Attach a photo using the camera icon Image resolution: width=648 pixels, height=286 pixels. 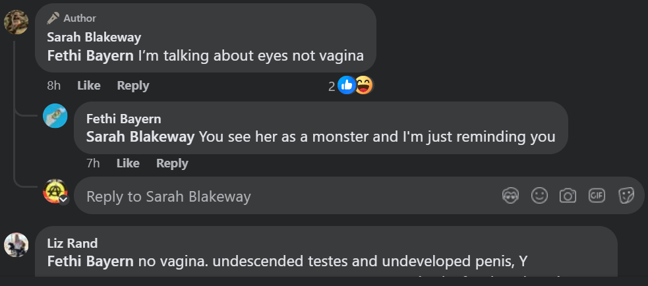(568, 196)
